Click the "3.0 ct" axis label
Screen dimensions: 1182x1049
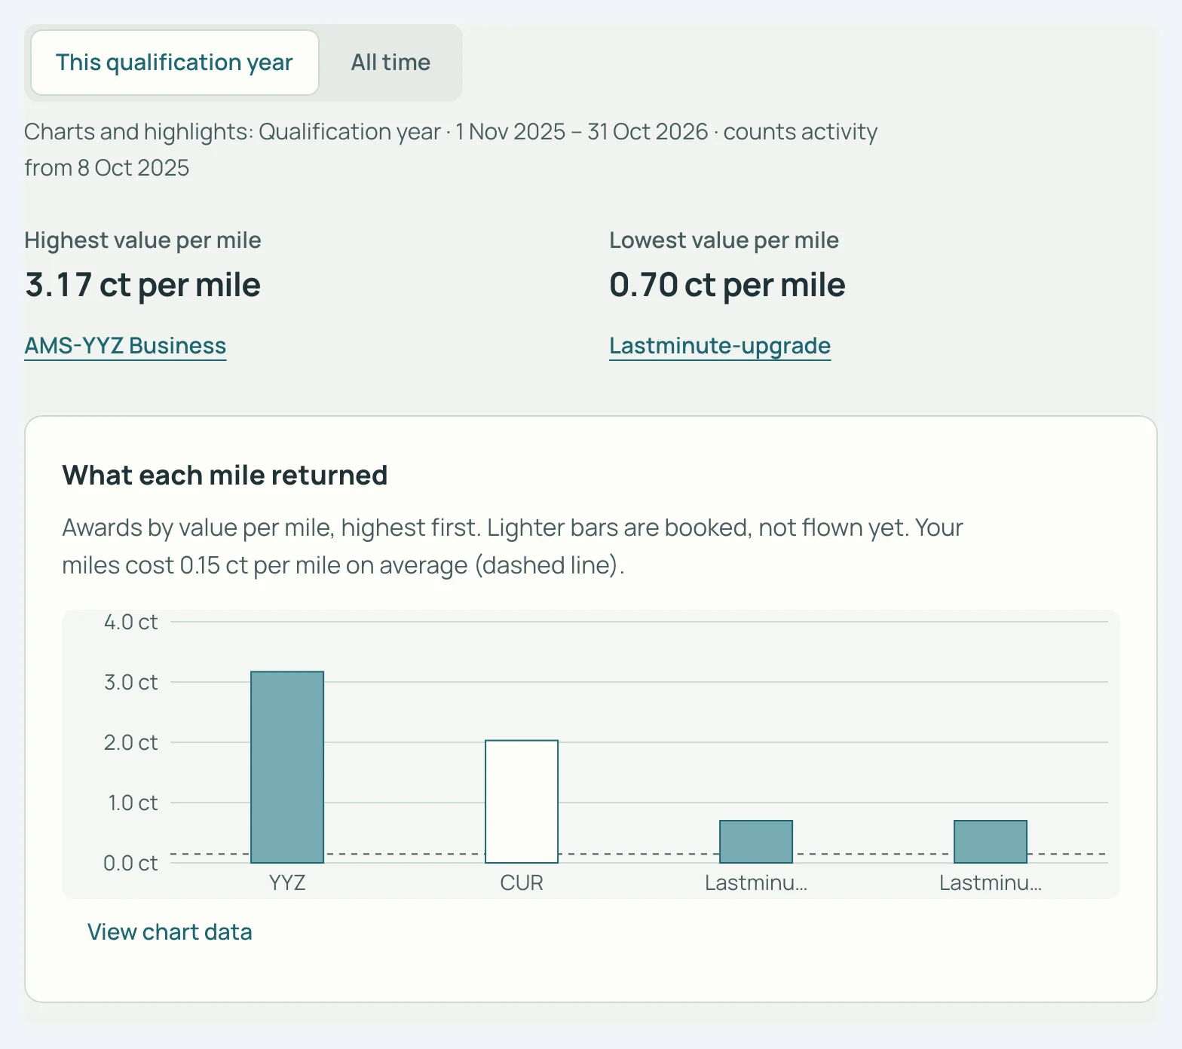[130, 682]
